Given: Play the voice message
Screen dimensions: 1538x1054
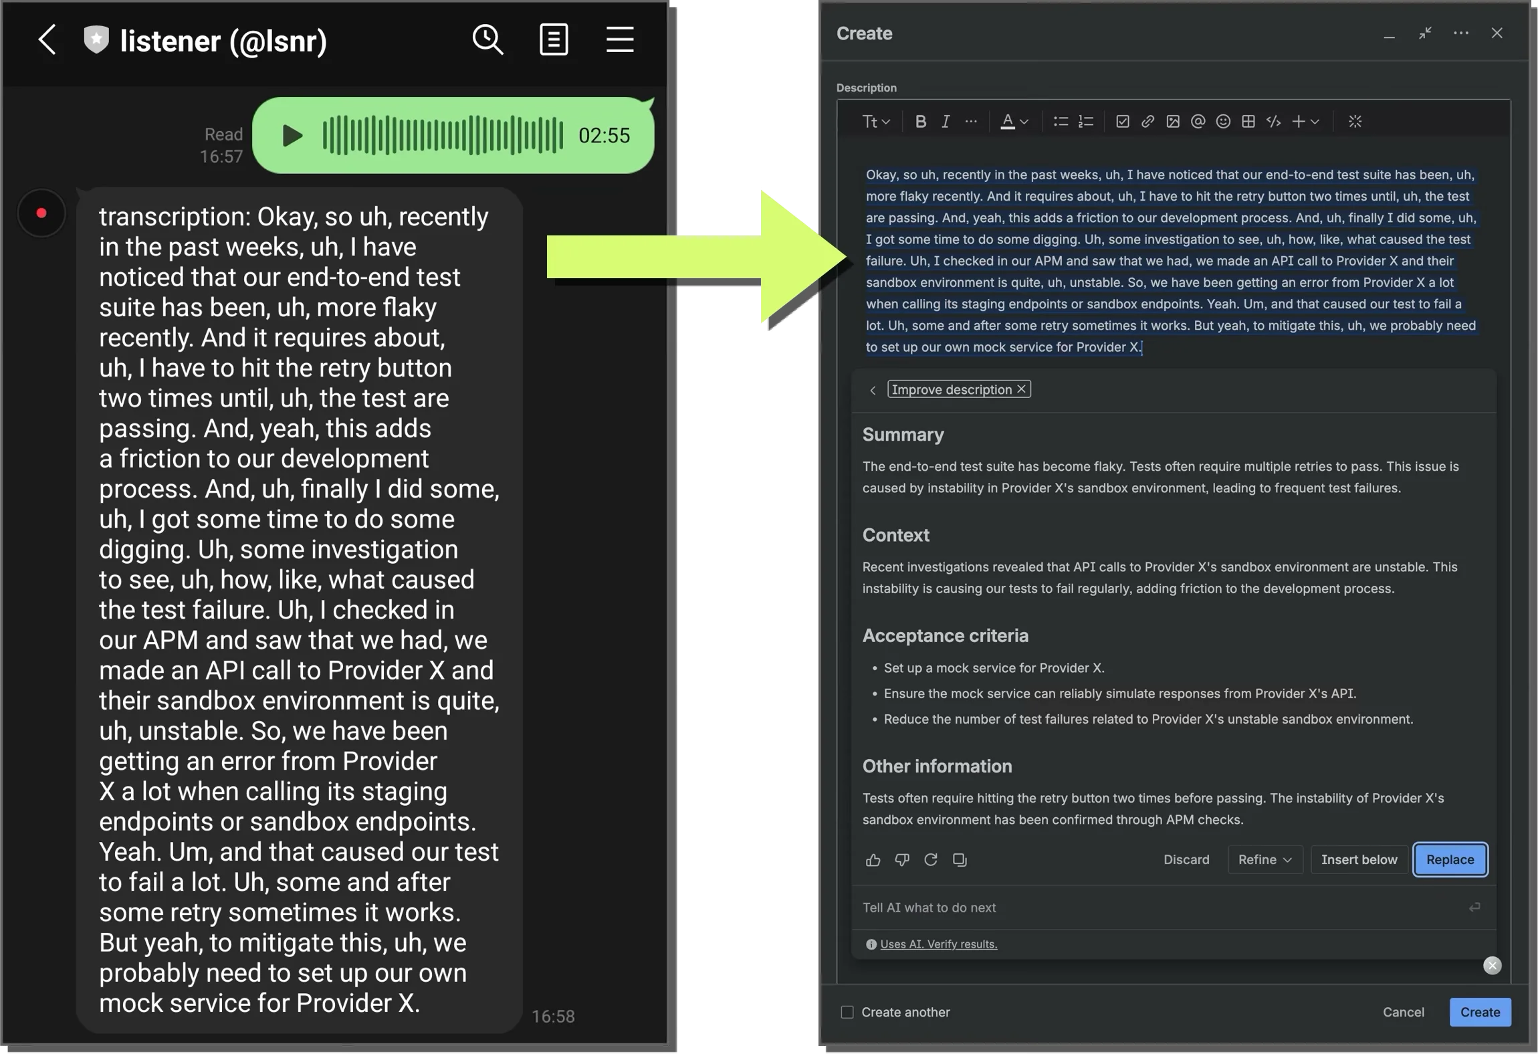Looking at the screenshot, I should click(x=292, y=136).
